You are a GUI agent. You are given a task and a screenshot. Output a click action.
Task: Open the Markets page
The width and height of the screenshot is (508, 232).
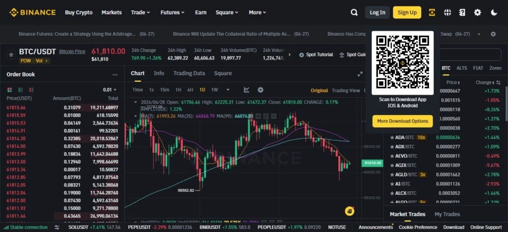[x=112, y=12]
